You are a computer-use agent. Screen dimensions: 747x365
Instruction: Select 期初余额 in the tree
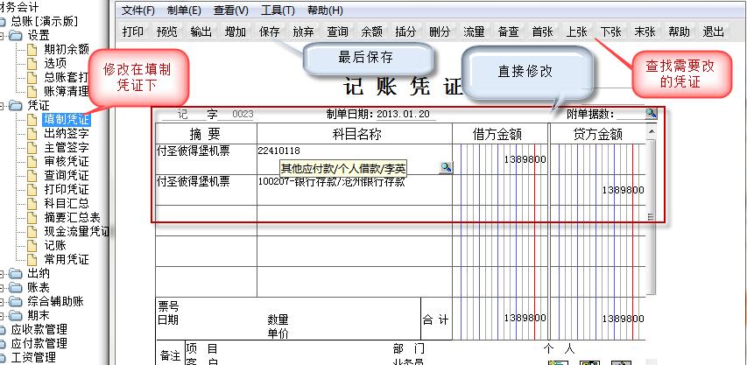(67, 48)
